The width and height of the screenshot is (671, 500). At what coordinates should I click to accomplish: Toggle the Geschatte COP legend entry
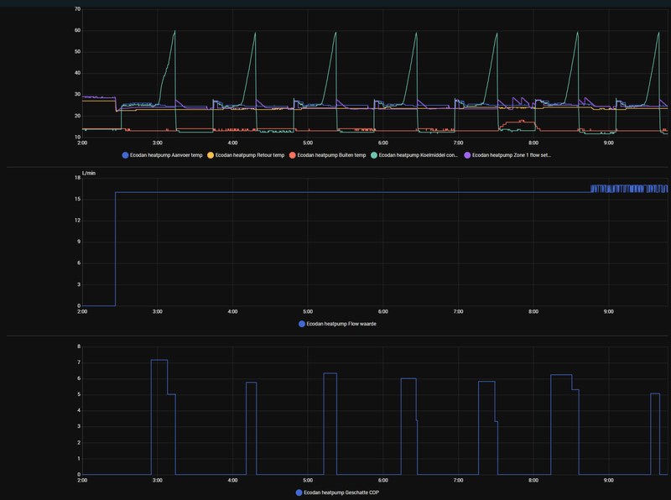point(337,492)
